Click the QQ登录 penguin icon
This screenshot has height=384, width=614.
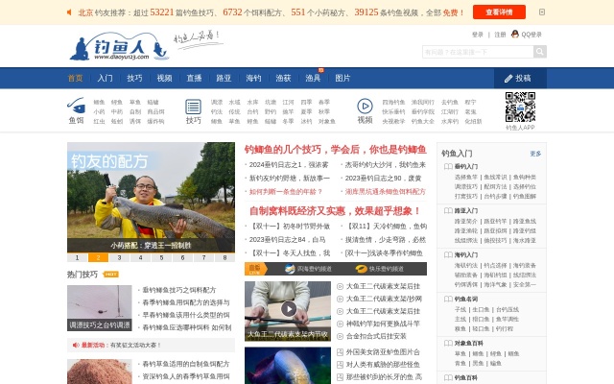point(515,35)
